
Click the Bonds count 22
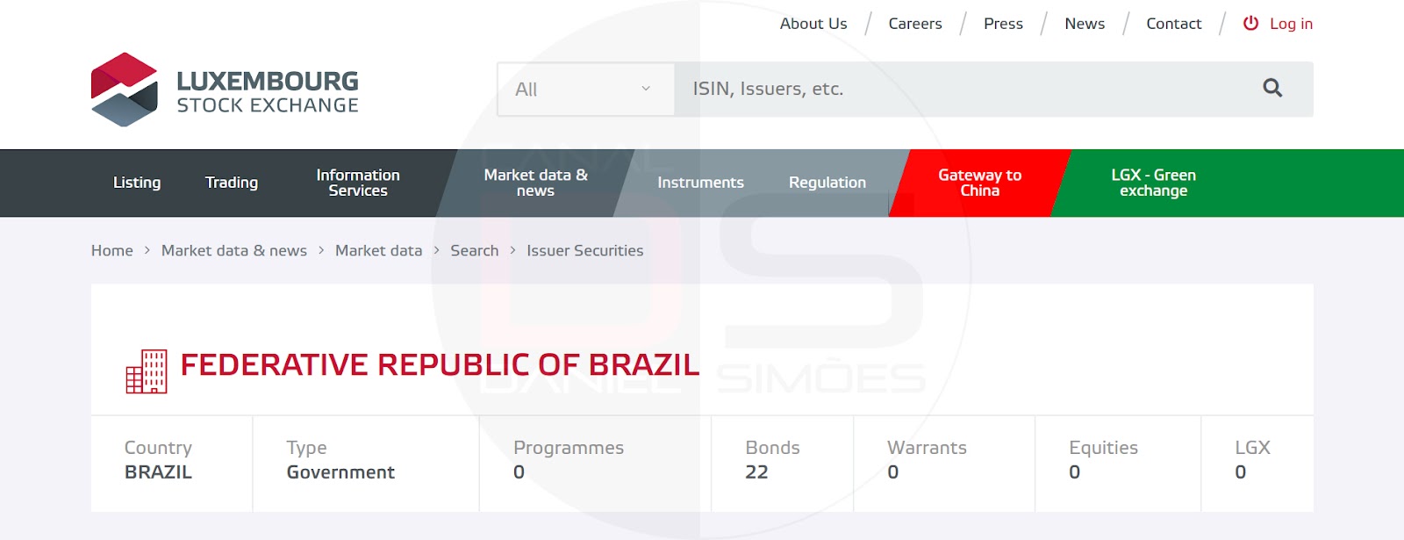click(x=756, y=472)
